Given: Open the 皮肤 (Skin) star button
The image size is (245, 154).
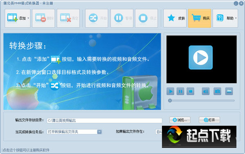Looking at the screenshot, I should click(175, 18).
